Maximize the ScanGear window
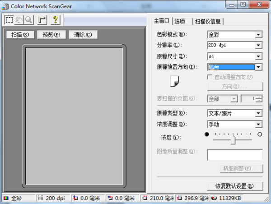Image resolution: width=271 pixels, height=204 pixels. (x=243, y=5)
